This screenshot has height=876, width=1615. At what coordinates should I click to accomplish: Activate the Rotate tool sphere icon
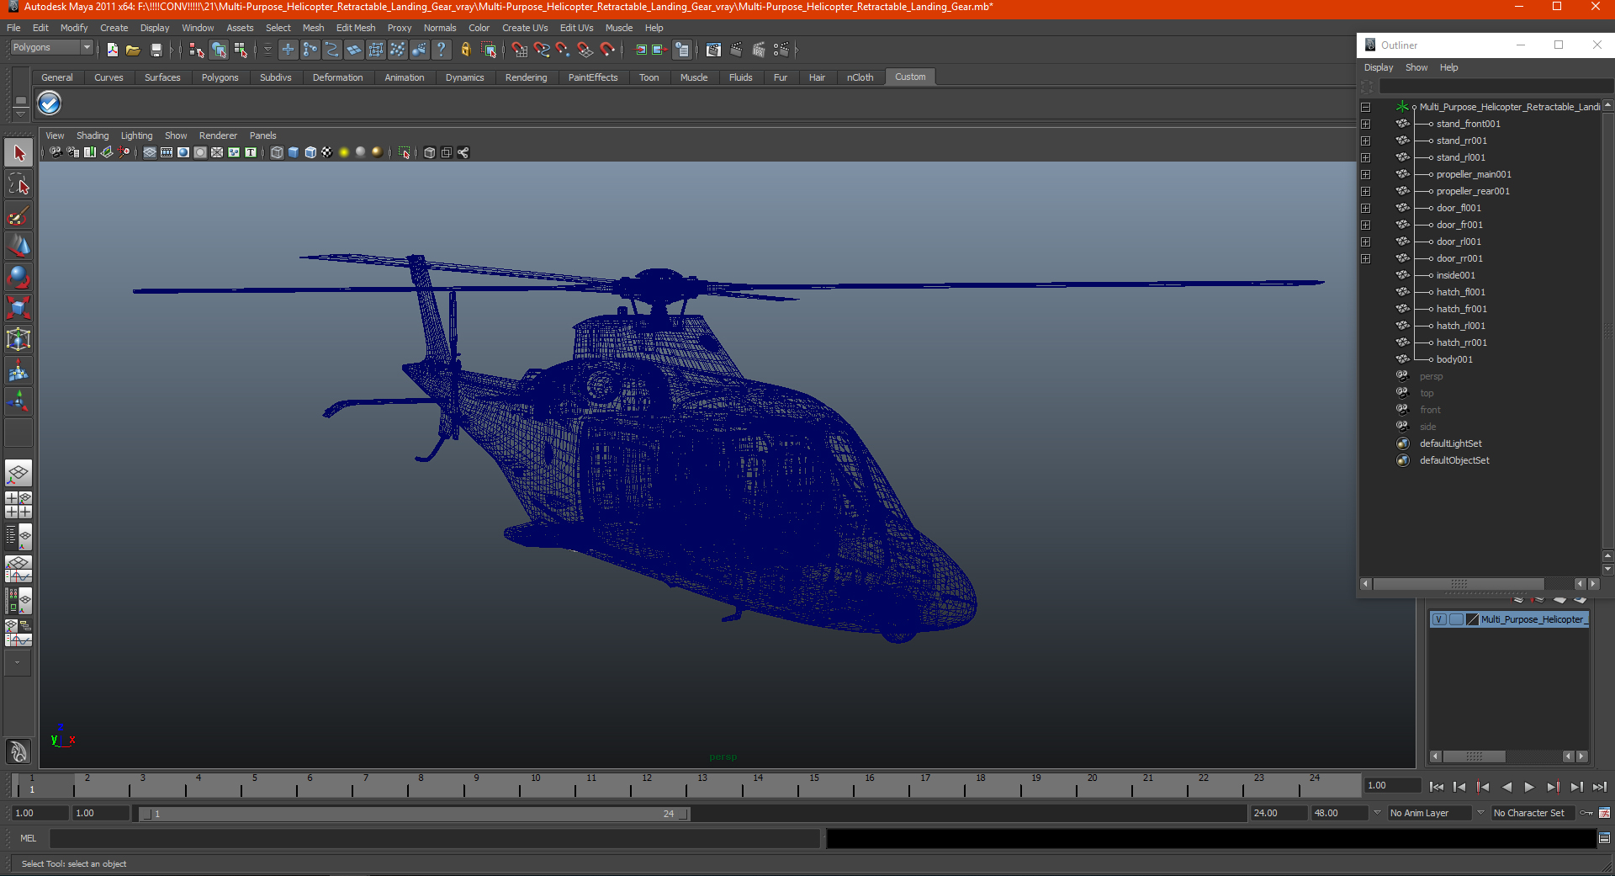click(x=19, y=277)
